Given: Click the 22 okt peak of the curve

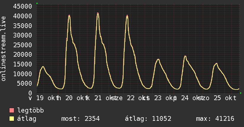Looking at the screenshot, I should (127, 16).
